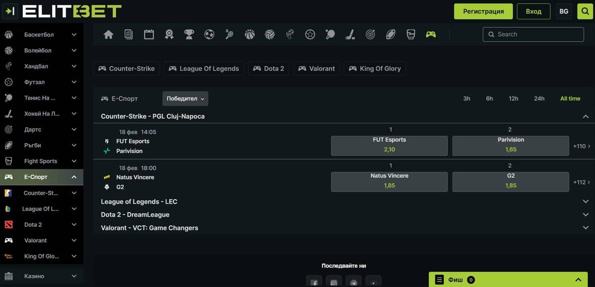This screenshot has width=595, height=287.
Task: Open the Победител market dropdown
Action: coord(185,99)
